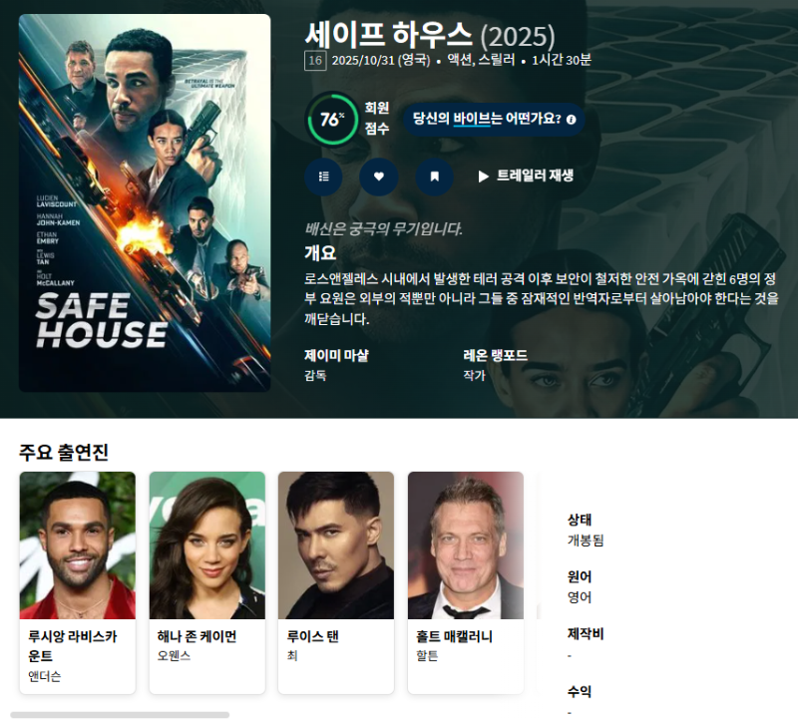Open 해나 존 케이먼 cast photo
The height and width of the screenshot is (722, 798).
207,544
